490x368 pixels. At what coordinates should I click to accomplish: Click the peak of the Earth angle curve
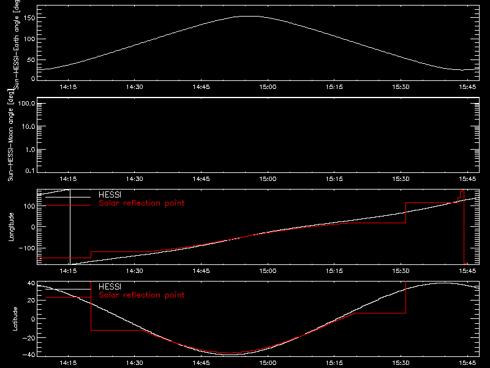249,17
